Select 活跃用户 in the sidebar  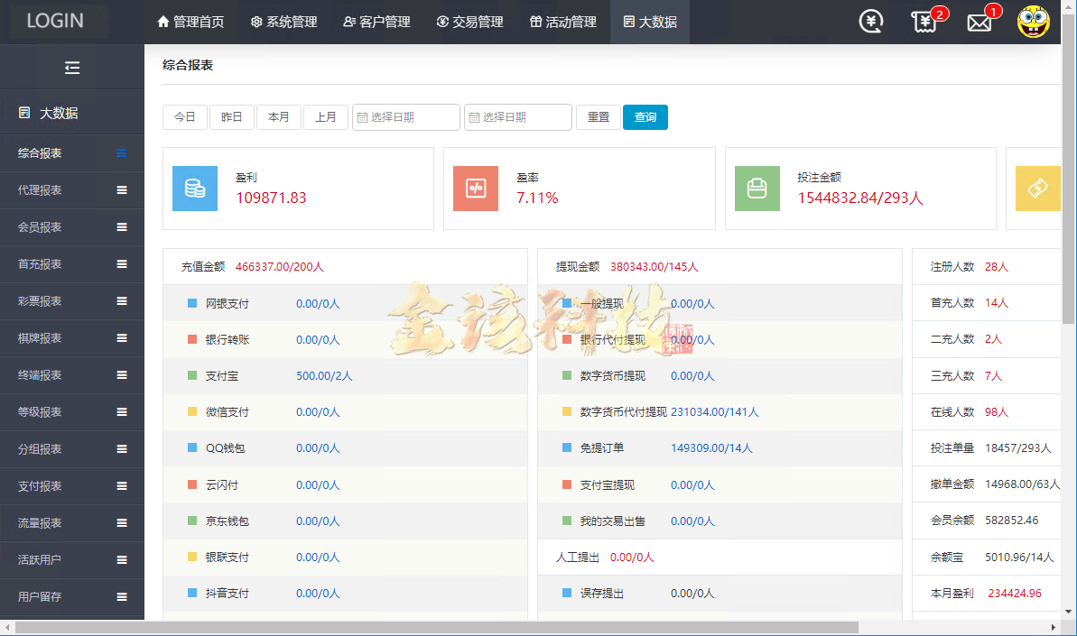click(72, 560)
